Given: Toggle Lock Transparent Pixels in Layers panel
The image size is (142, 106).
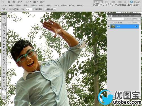Looking at the screenshot, I should tap(114, 23).
